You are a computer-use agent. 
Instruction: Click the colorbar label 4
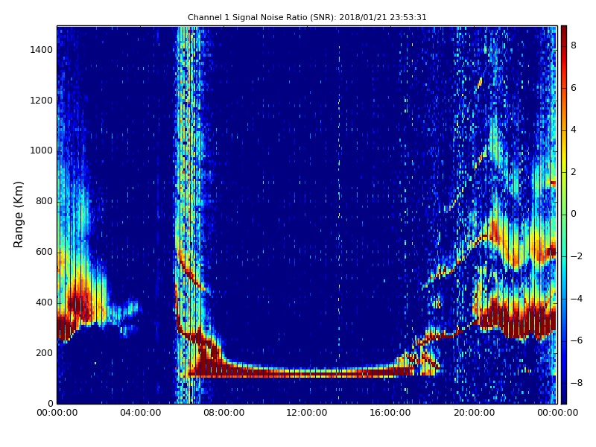click(x=574, y=130)
